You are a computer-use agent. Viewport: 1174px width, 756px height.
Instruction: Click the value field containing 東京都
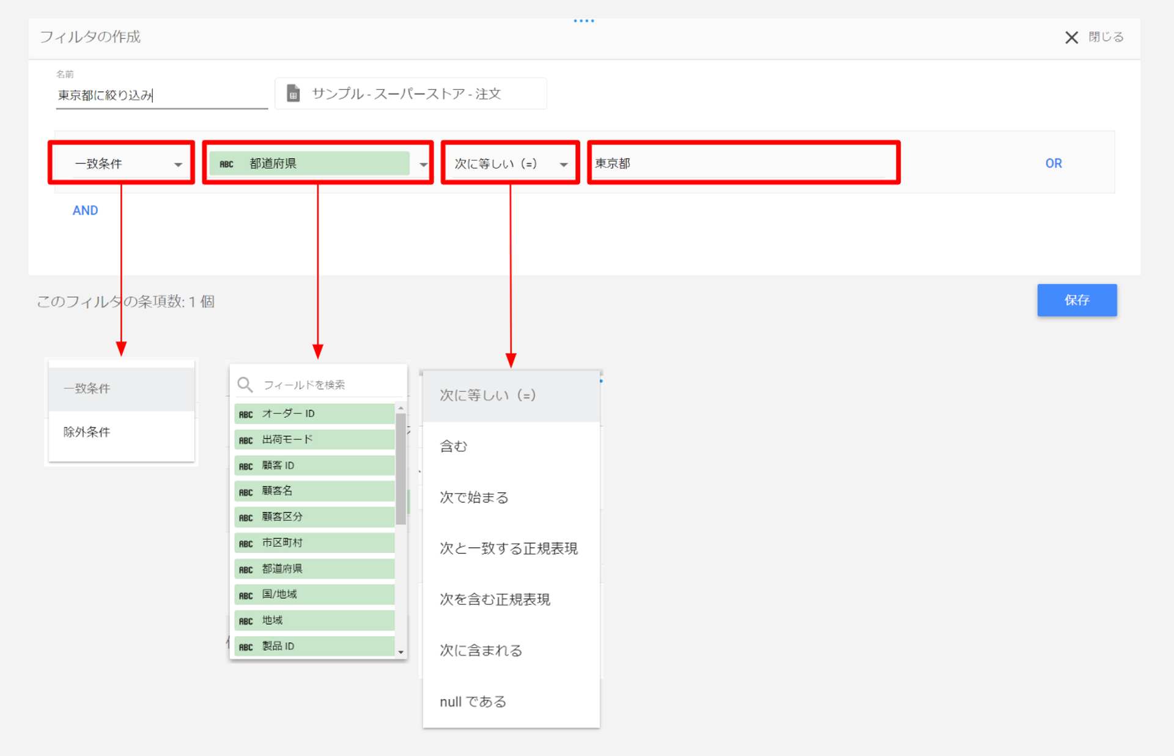[x=740, y=163]
